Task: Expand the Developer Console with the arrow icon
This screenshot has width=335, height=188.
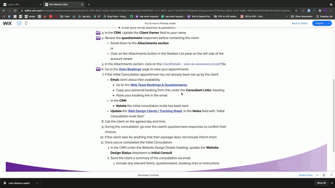Action: coord(331,175)
